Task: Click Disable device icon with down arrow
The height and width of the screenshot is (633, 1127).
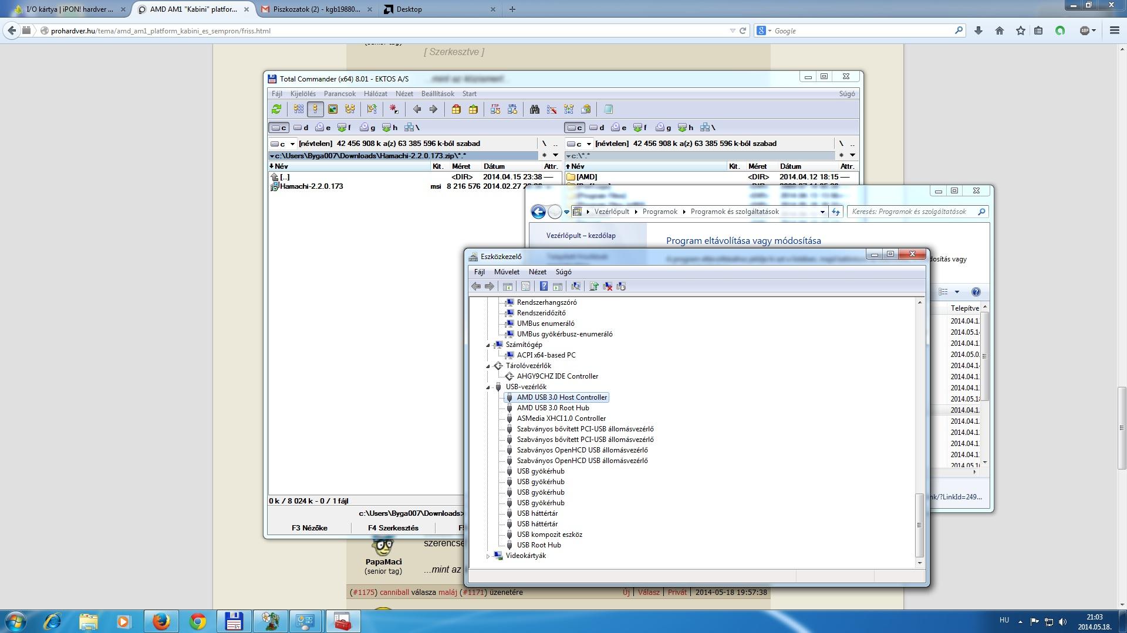Action: point(621,287)
